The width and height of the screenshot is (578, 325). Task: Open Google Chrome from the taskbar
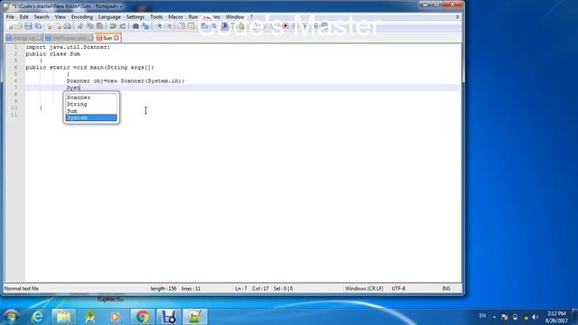(143, 317)
